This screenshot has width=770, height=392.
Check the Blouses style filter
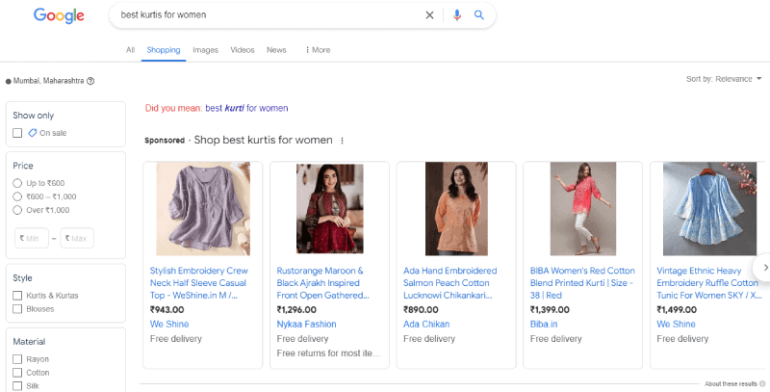17,309
